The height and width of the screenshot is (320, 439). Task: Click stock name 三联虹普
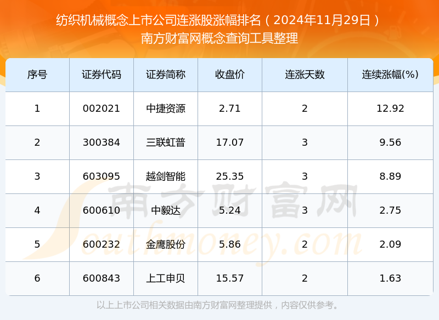click(x=166, y=142)
